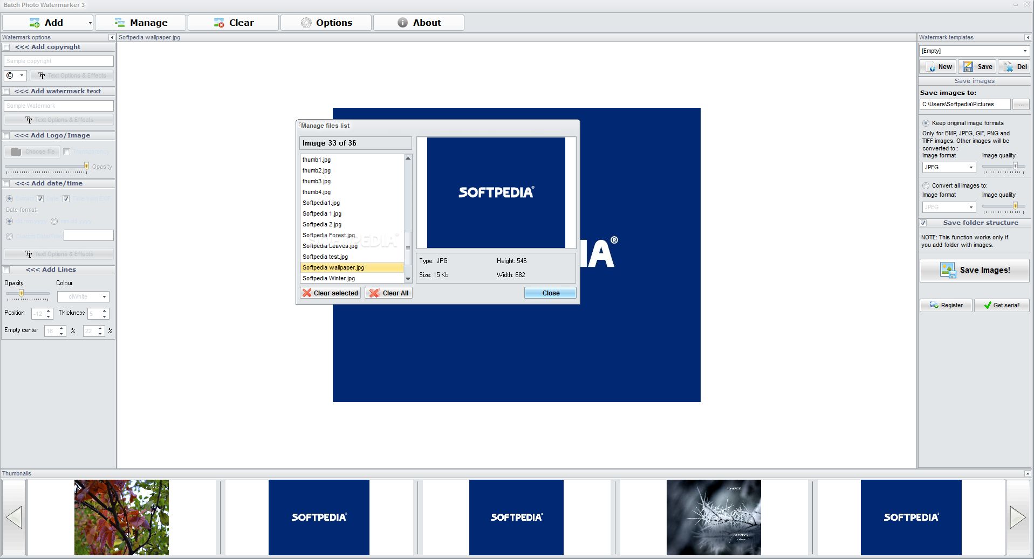The height and width of the screenshot is (559, 1034).
Task: Adjust the Lines Opacity slider
Action: point(22,293)
